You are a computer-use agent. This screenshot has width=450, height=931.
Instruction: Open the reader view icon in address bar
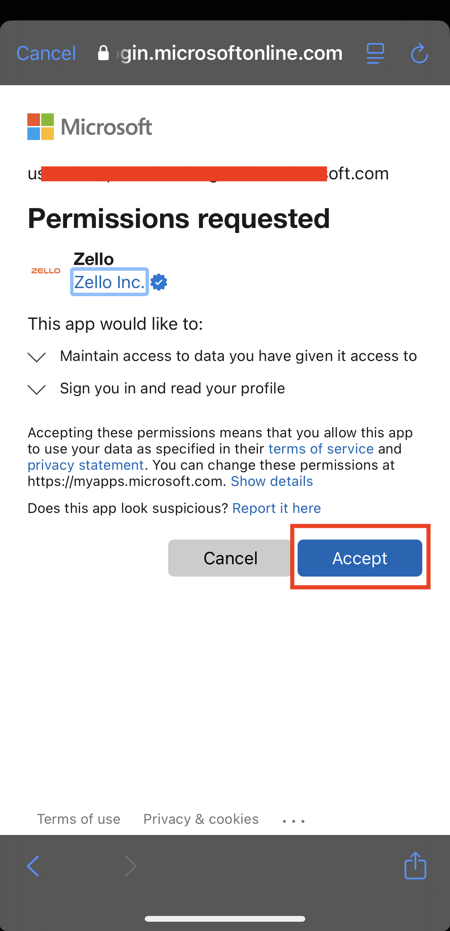375,53
